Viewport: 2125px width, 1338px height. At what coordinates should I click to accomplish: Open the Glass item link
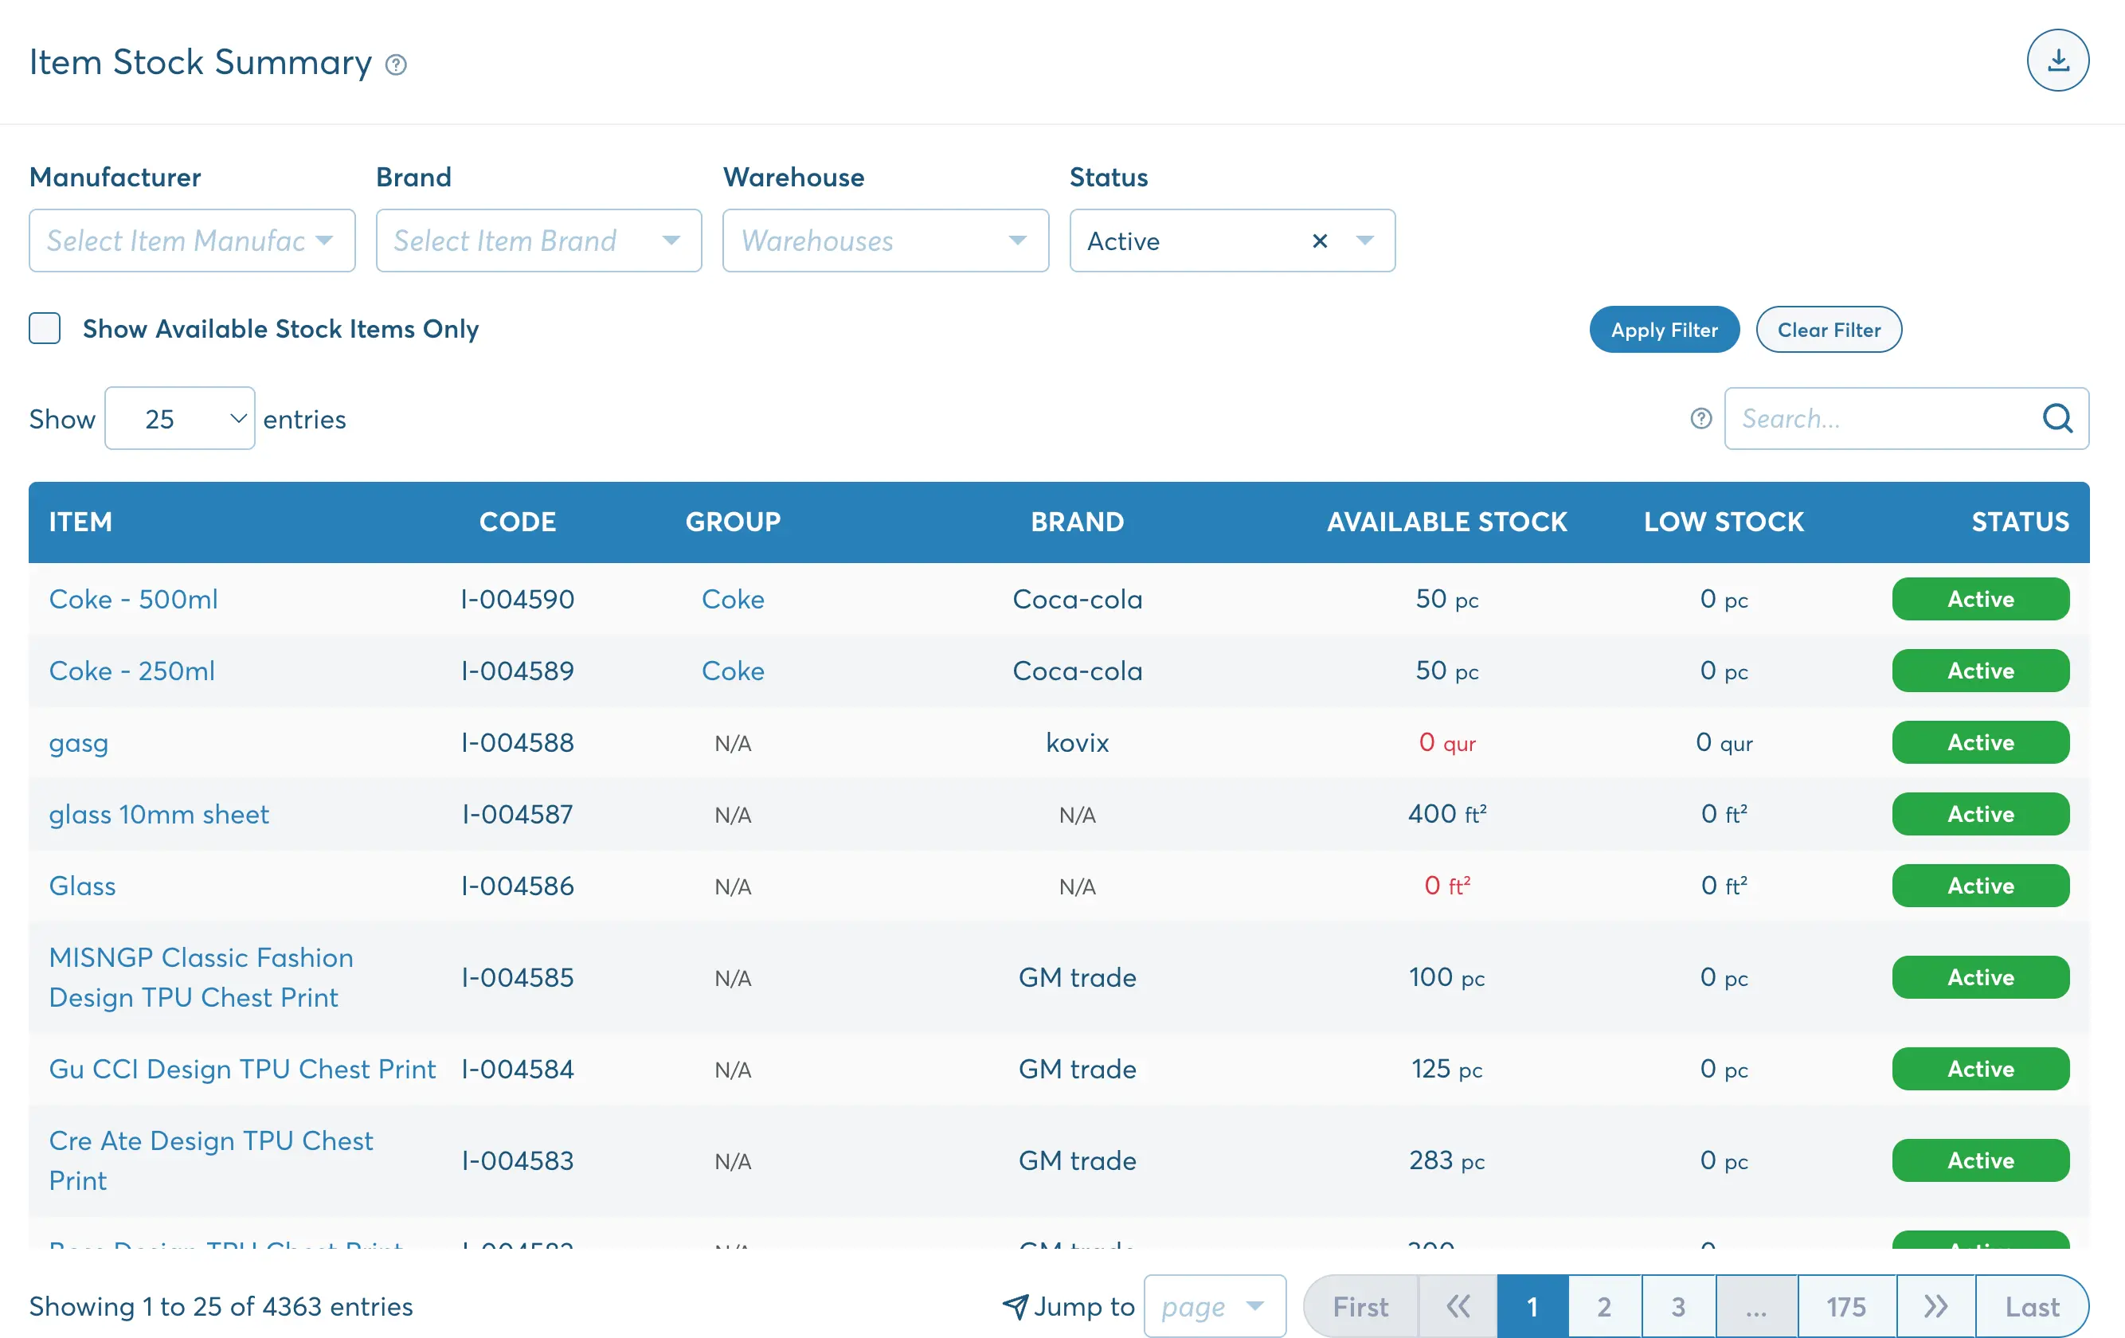(82, 886)
